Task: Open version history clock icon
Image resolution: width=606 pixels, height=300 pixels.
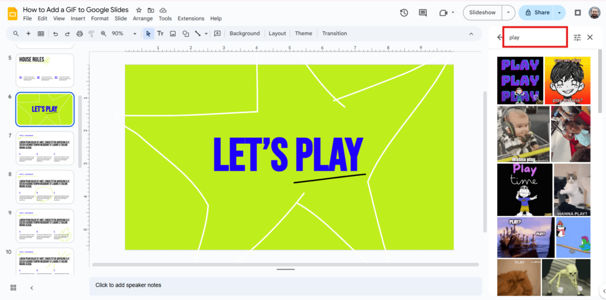Action: pyautogui.click(x=404, y=12)
